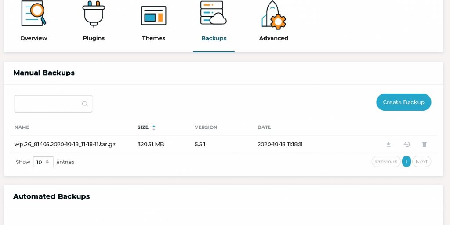Download the wp.26_81405 backup file
Image resolution: width=450 pixels, height=225 pixels.
point(388,144)
